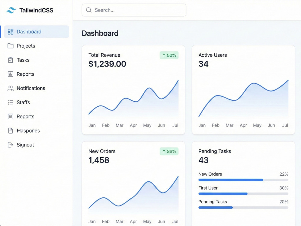Click the Total Revenue line chart

click(x=133, y=99)
